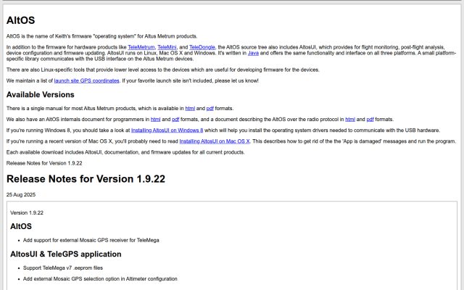Open the product manual in pdf format

click(210, 108)
